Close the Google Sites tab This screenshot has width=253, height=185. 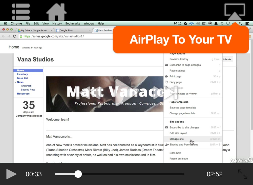(90, 30)
